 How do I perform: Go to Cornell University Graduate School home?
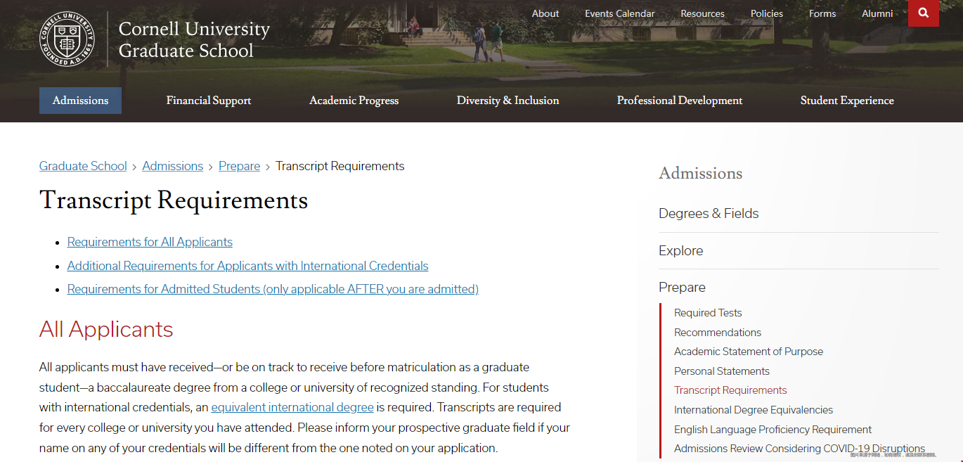pyautogui.click(x=194, y=39)
